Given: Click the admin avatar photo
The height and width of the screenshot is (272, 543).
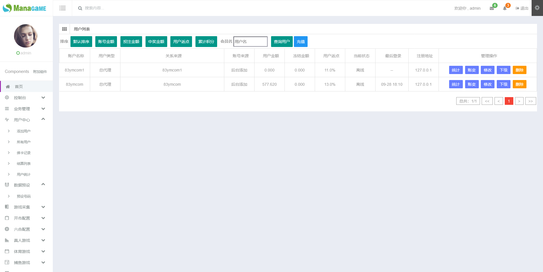Looking at the screenshot, I should coord(26,36).
